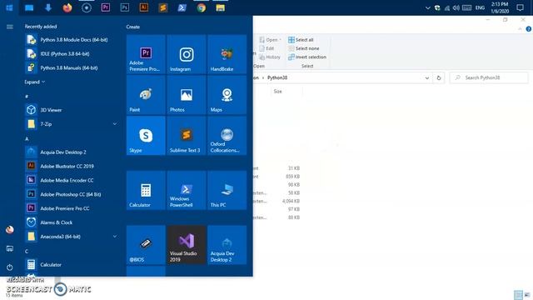Viewport: 533px width, 300px height.
Task: Open PowerShell from the taskbar
Action: coord(182,7)
